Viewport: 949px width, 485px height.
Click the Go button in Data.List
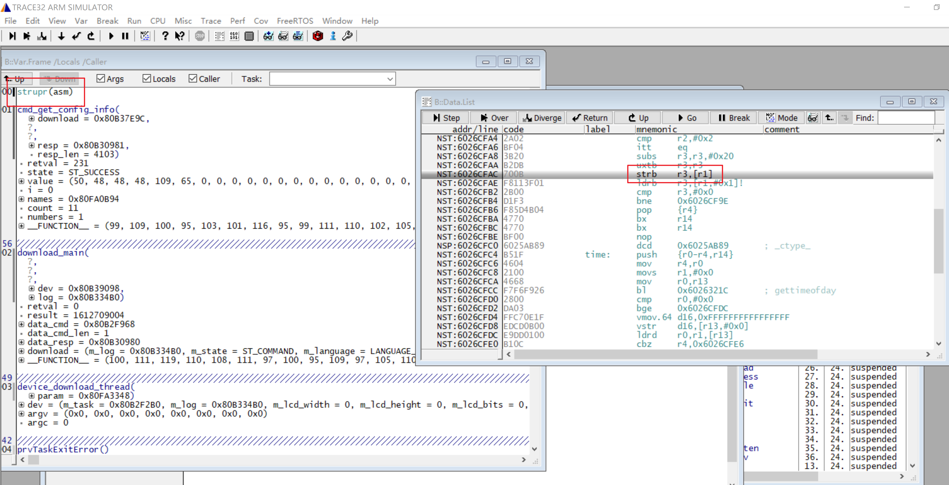tap(685, 118)
